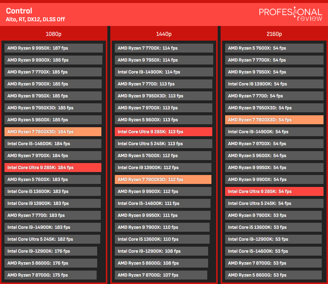The image size is (328, 284).
Task: Click the Intel Core Ultra 9 285K 113 fps bar
Action: pos(164,132)
